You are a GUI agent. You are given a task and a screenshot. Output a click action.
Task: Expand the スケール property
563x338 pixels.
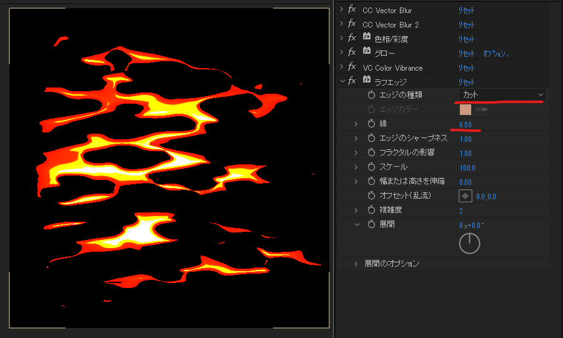tap(356, 167)
